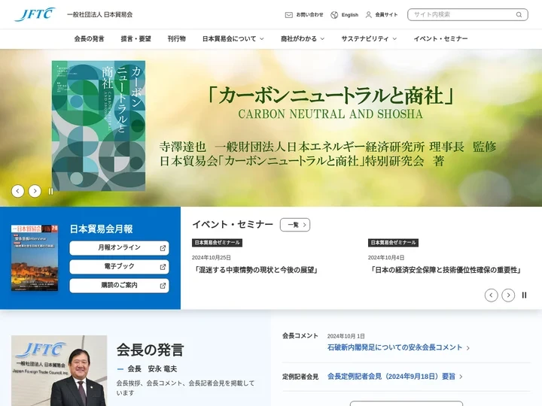Click 定例記者会見 label
This screenshot has width=542, height=406.
300,377
